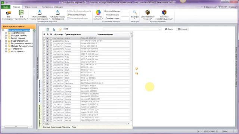Expand the Фото техника tree node
Image resolution: width=239 pixels, height=134 pixels.
click(x=6, y=51)
